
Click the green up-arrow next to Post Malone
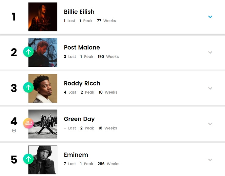pos(28,52)
